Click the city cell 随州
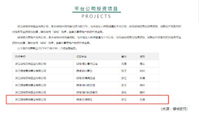The width and height of the screenshot is (199, 115). tap(142, 92)
